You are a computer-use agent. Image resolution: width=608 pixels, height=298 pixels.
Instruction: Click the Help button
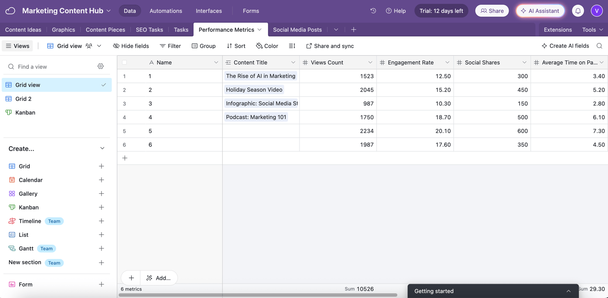click(396, 11)
